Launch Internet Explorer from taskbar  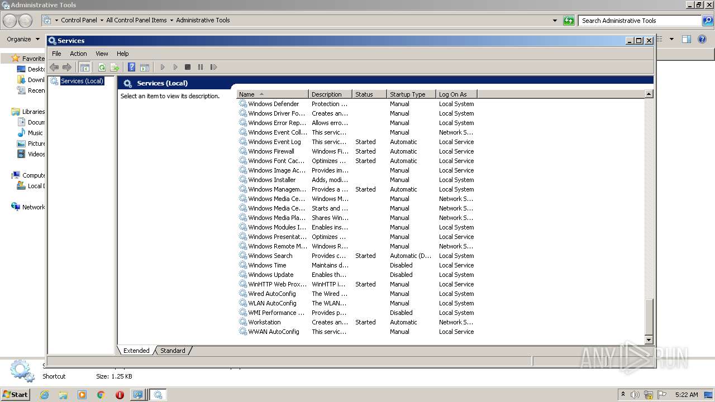(44, 395)
